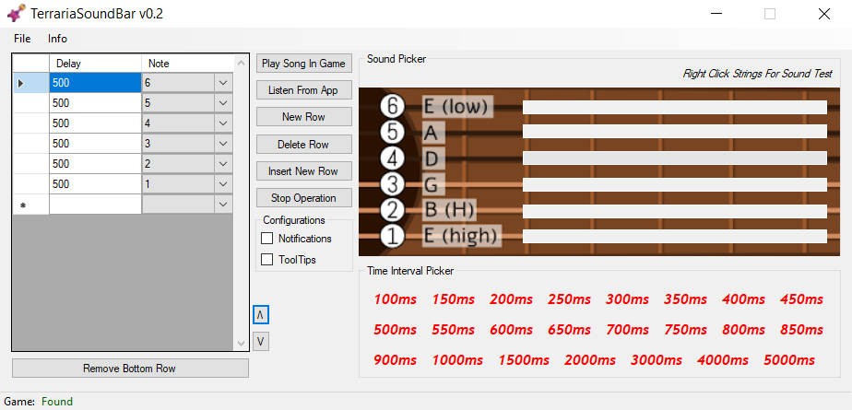
Task: Pick the 3000ms time interval
Action: (x=657, y=360)
